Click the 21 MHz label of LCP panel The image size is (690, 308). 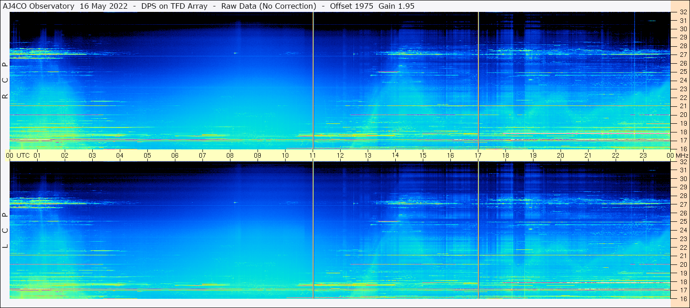point(683,256)
